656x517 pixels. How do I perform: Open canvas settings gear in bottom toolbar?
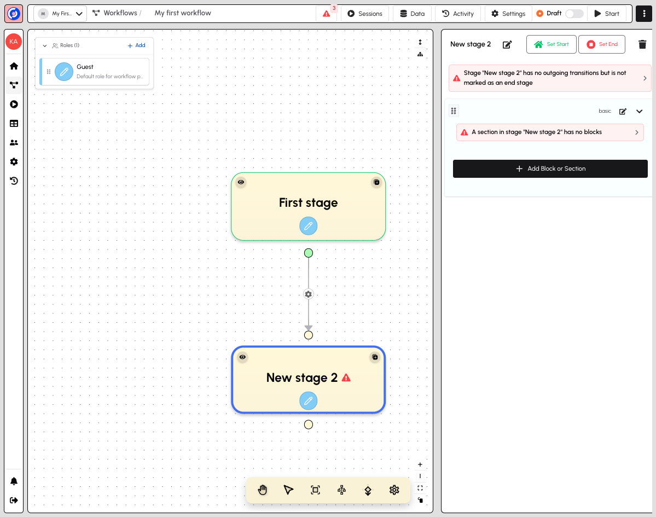click(394, 490)
